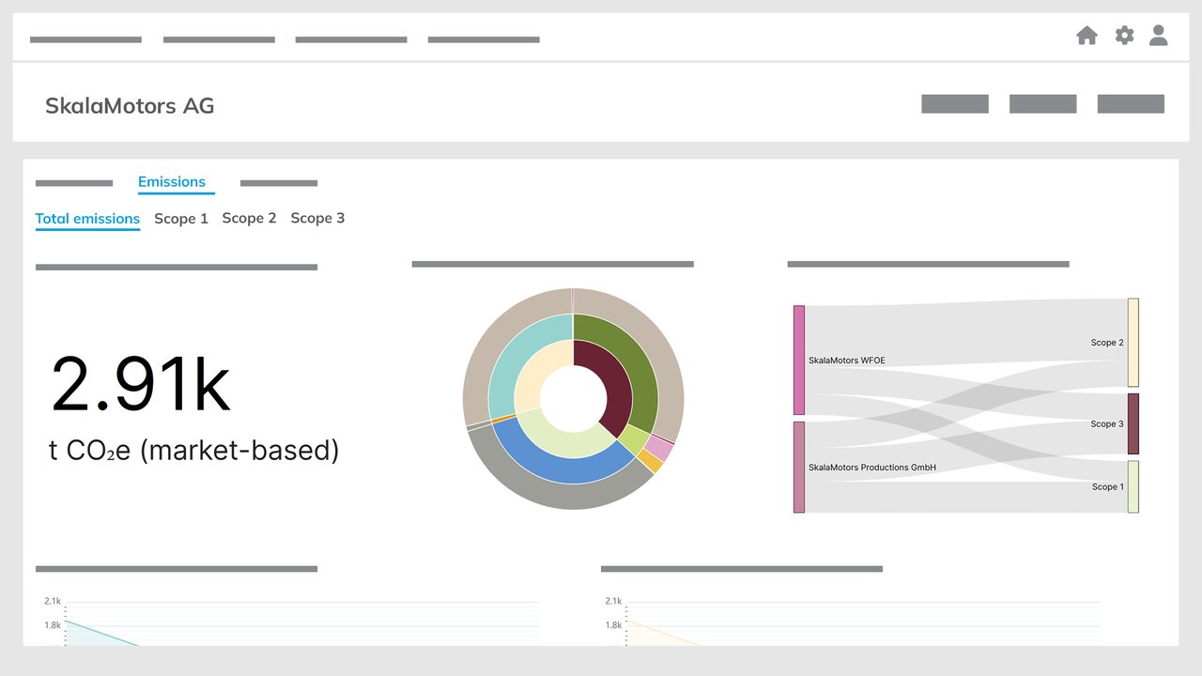Switch to the Emissions tab

pyautogui.click(x=172, y=181)
